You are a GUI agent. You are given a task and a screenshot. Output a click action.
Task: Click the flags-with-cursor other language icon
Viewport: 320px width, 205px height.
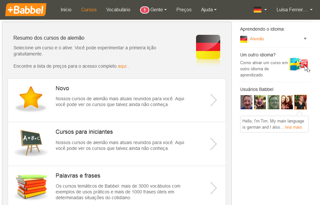pyautogui.click(x=300, y=64)
